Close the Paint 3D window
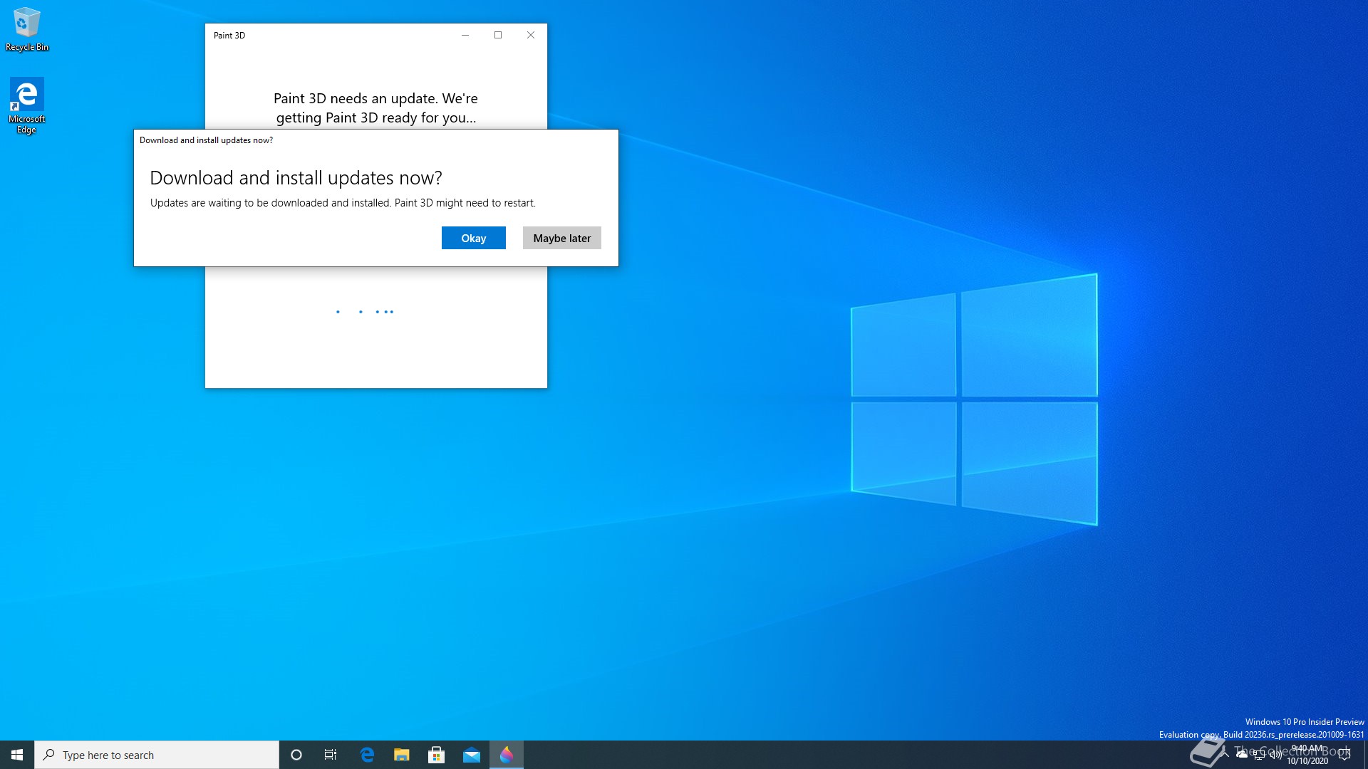Image resolution: width=1368 pixels, height=769 pixels. pos(531,35)
